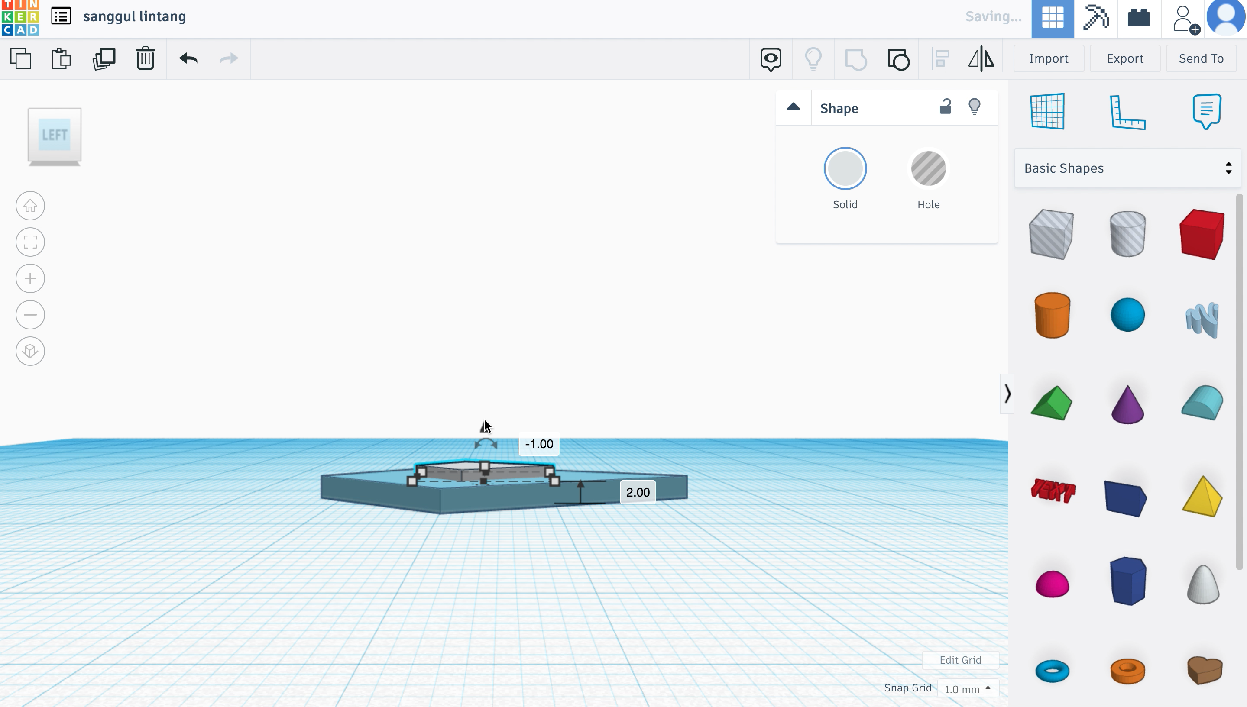The height and width of the screenshot is (707, 1247).
Task: Set shape to Solid color
Action: [845, 168]
